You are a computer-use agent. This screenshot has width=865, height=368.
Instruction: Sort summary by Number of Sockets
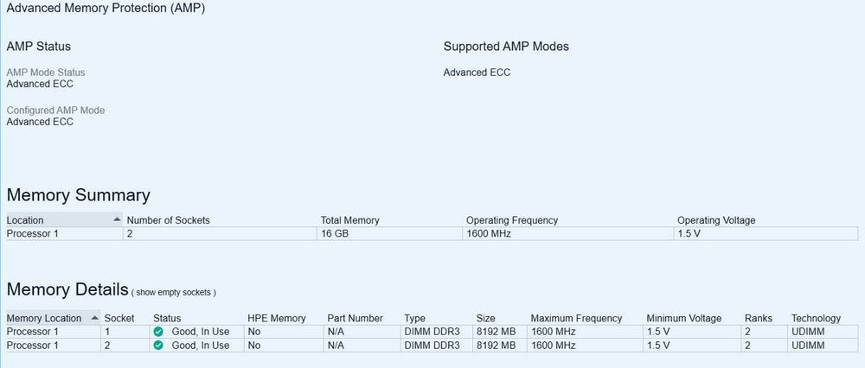(168, 220)
